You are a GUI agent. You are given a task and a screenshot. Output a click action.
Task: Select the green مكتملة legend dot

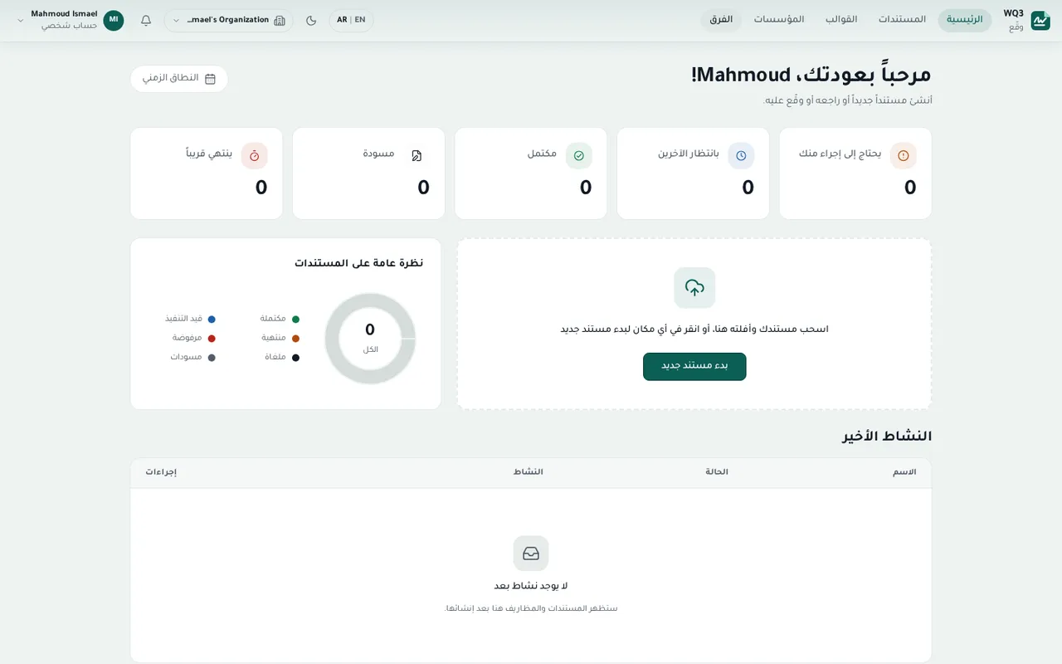[x=295, y=319]
